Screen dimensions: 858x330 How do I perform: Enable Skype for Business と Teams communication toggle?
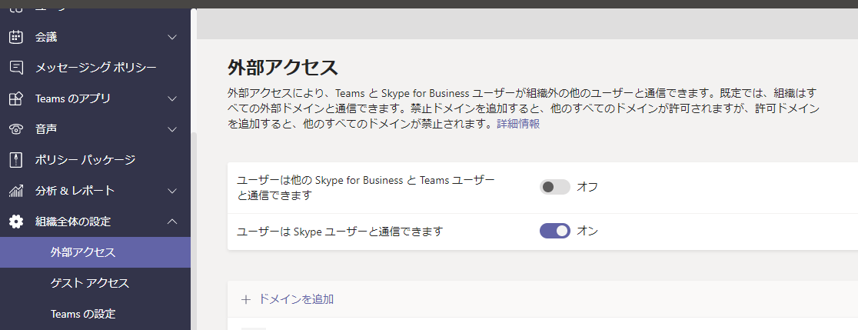pos(555,187)
